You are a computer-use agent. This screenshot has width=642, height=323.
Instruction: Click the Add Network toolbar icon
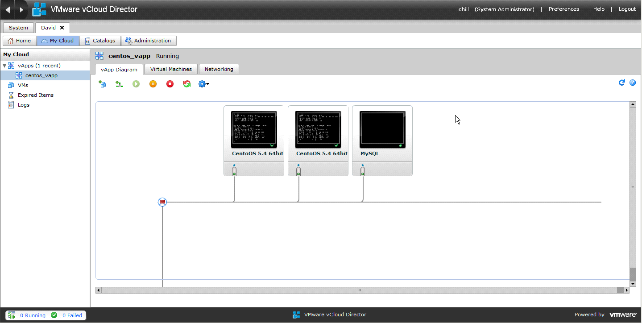[119, 84]
